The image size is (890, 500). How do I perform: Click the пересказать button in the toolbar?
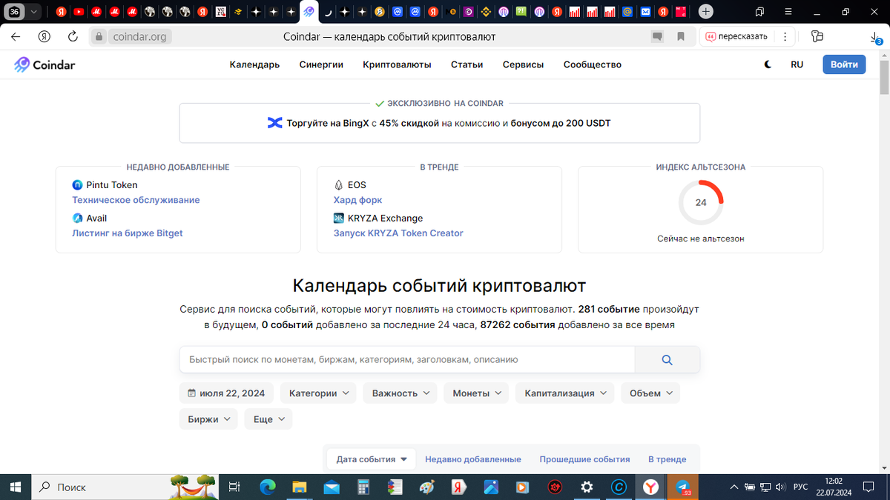click(736, 36)
